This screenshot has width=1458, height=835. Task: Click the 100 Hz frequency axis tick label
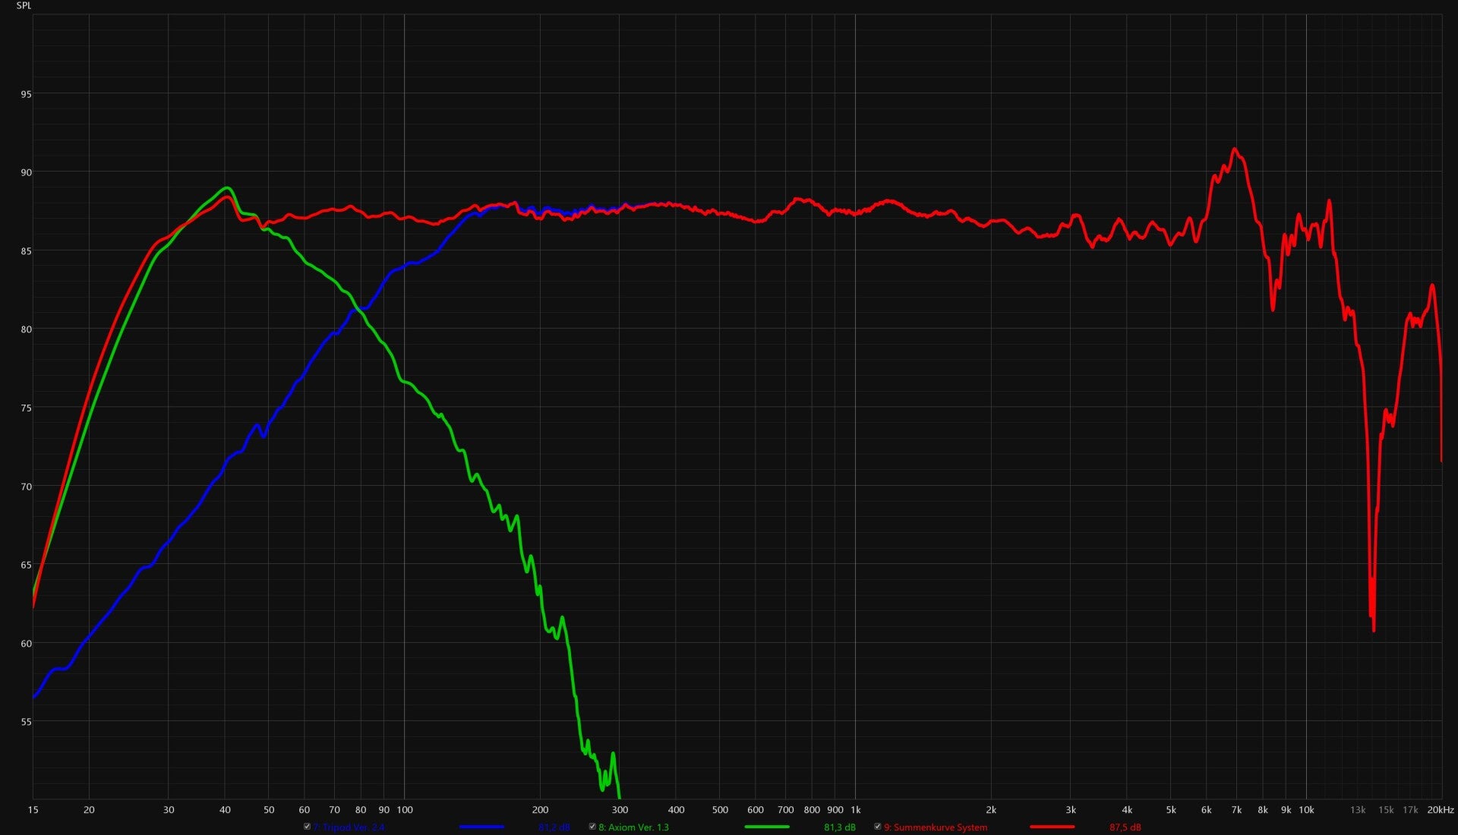pos(405,810)
